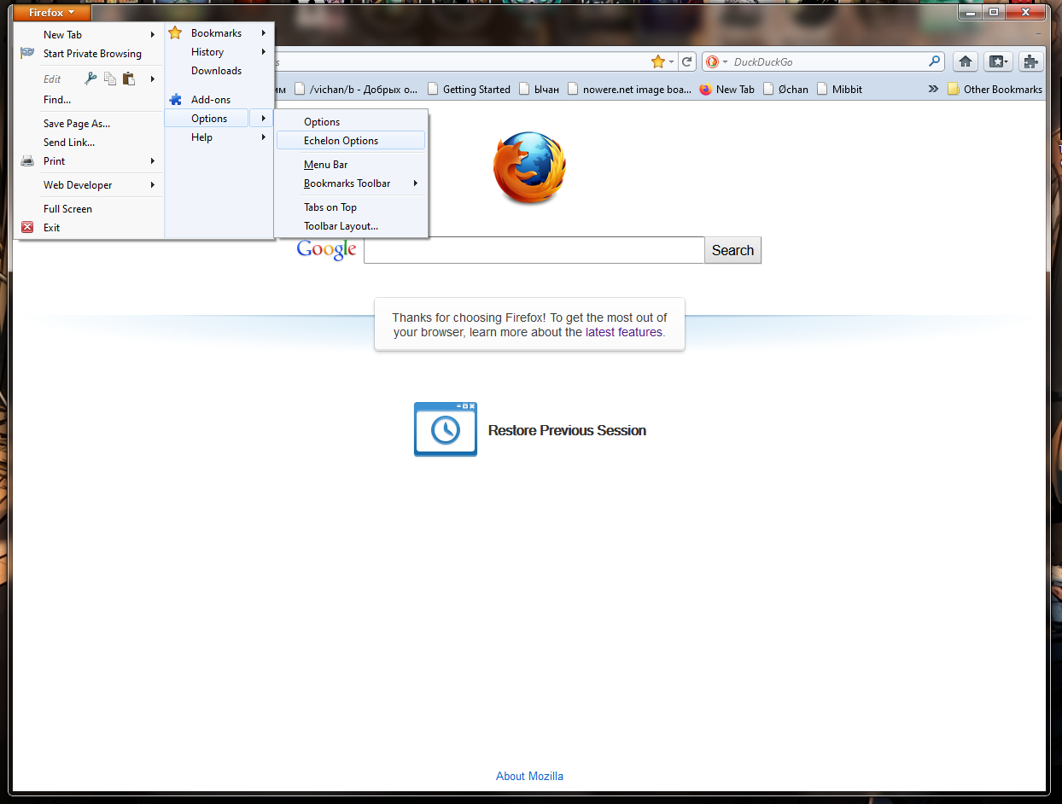This screenshot has height=804, width=1062.
Task: Click Restore Previous Session text
Action: coord(567,430)
